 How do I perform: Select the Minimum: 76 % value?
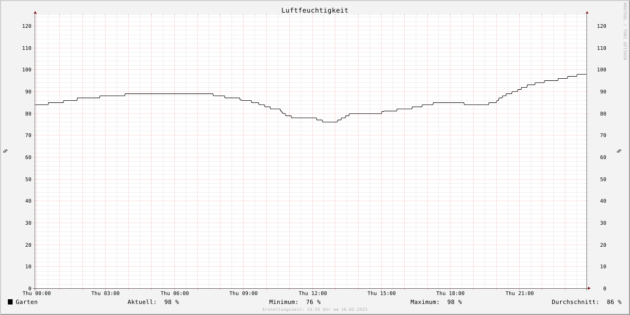click(x=295, y=302)
